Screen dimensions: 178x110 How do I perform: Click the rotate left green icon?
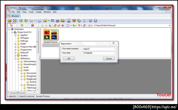tap(21, 20)
